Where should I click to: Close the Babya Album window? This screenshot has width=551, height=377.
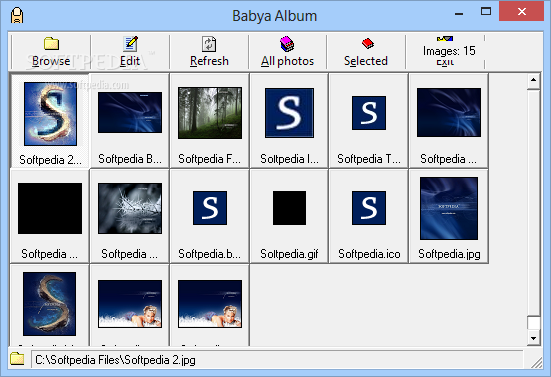[x=522, y=12]
